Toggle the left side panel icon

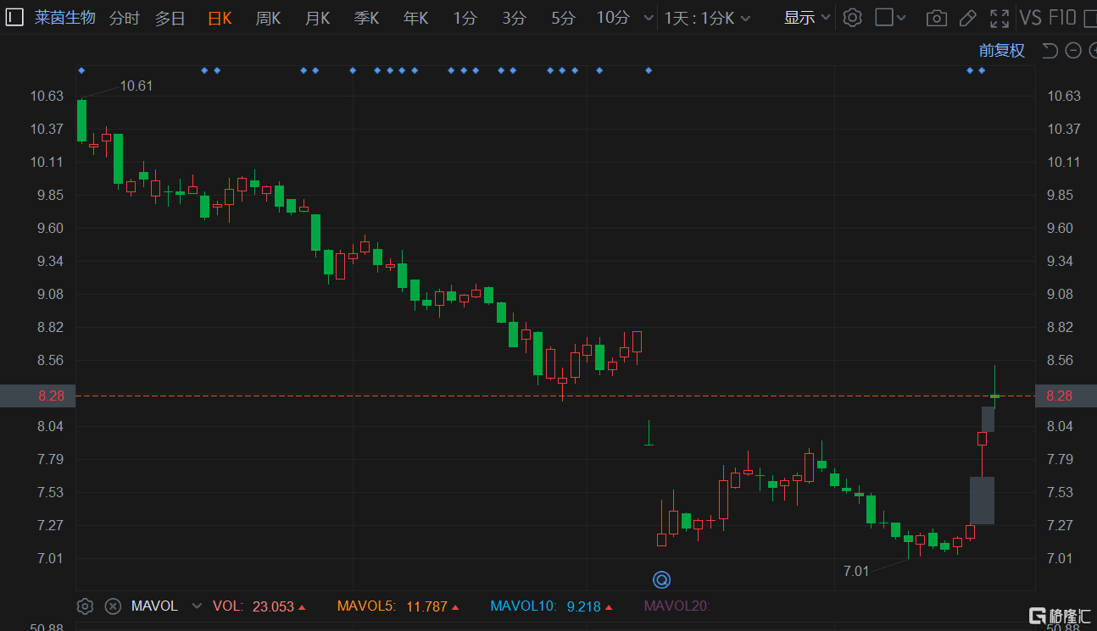tap(14, 17)
